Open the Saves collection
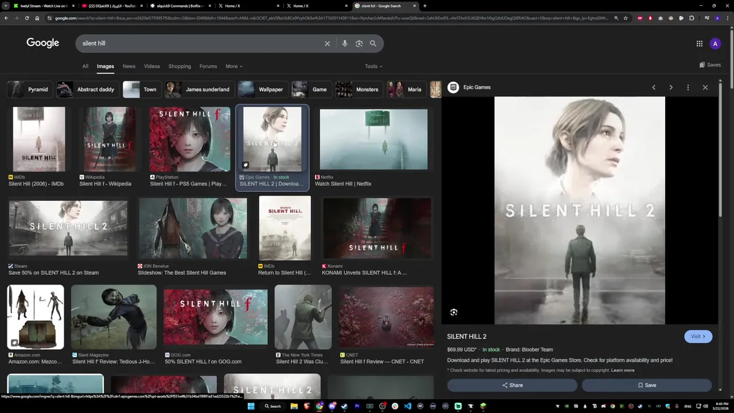Viewport: 734px width, 413px height. point(710,65)
